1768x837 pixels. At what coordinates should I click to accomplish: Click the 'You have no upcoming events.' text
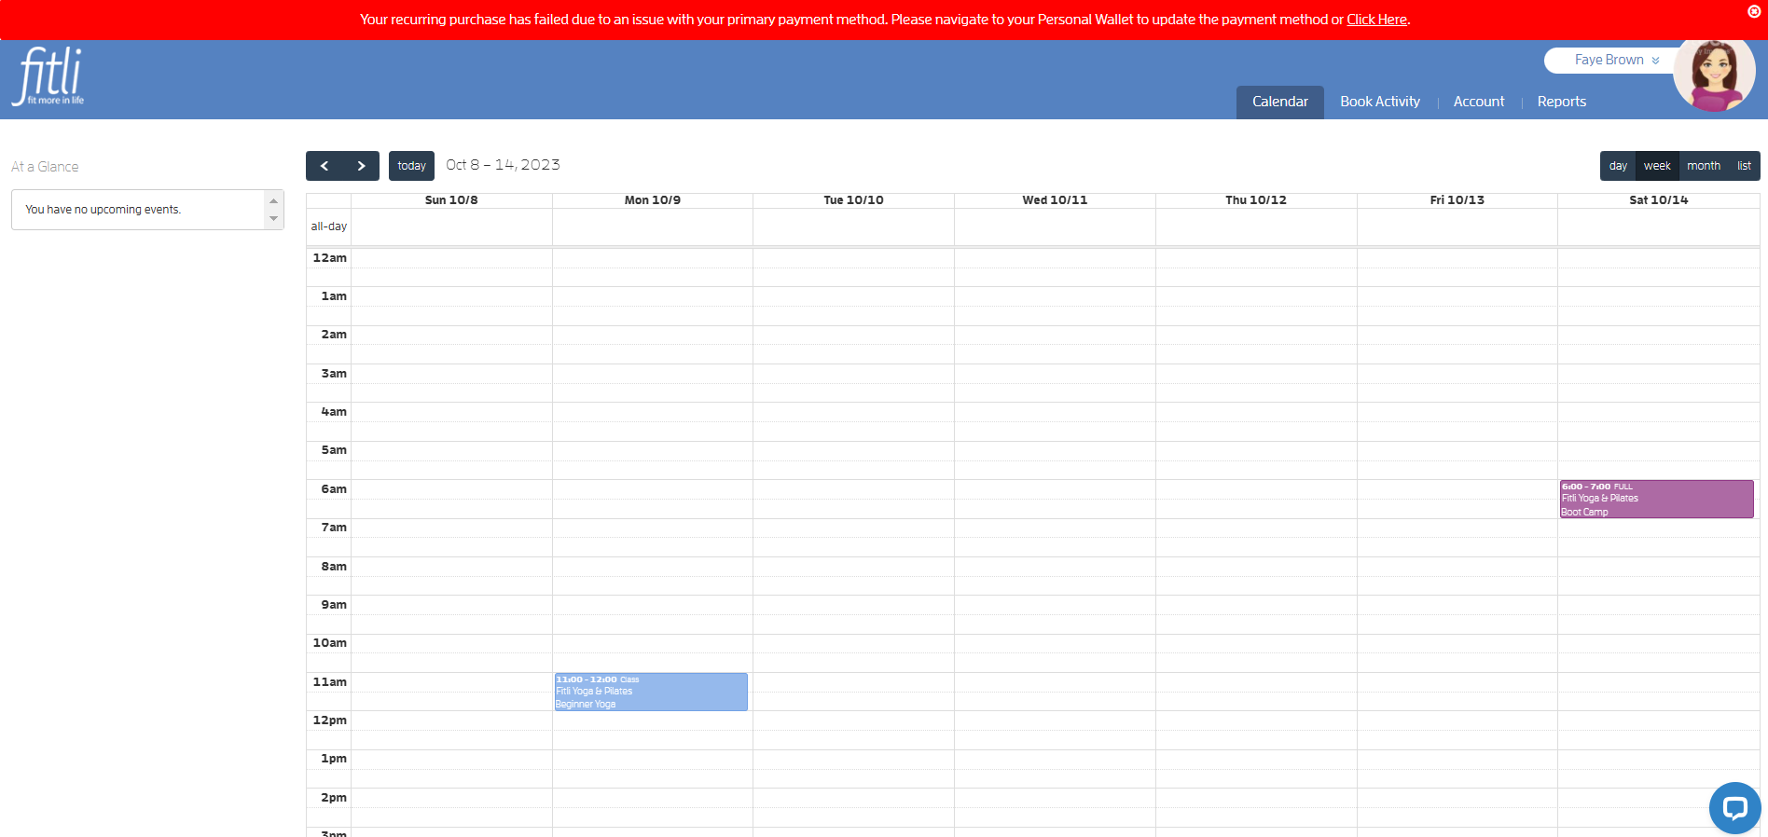click(x=103, y=210)
